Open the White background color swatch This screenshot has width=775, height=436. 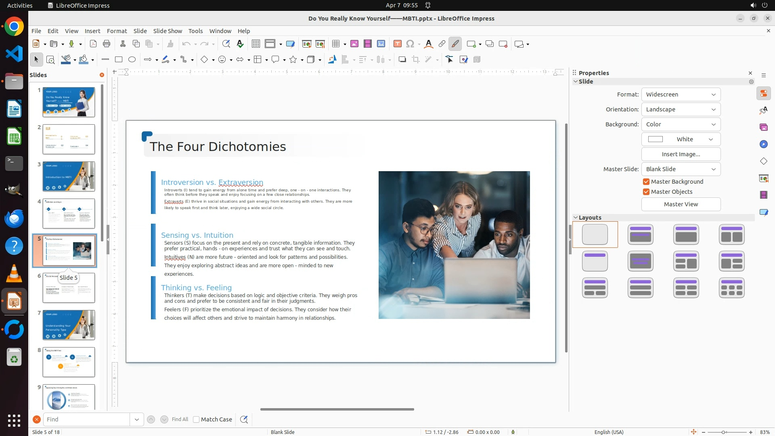pyautogui.click(x=681, y=139)
